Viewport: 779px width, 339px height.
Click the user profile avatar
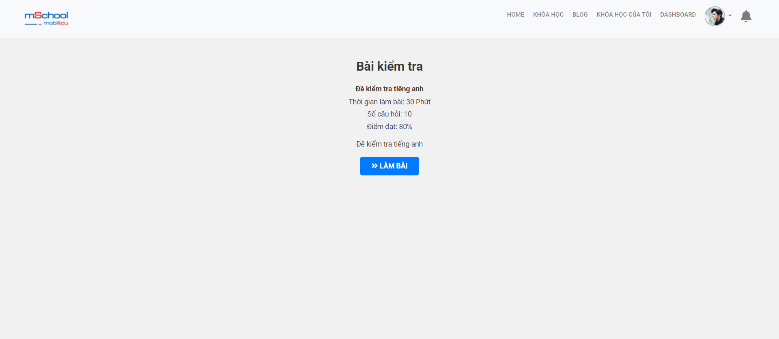[714, 16]
